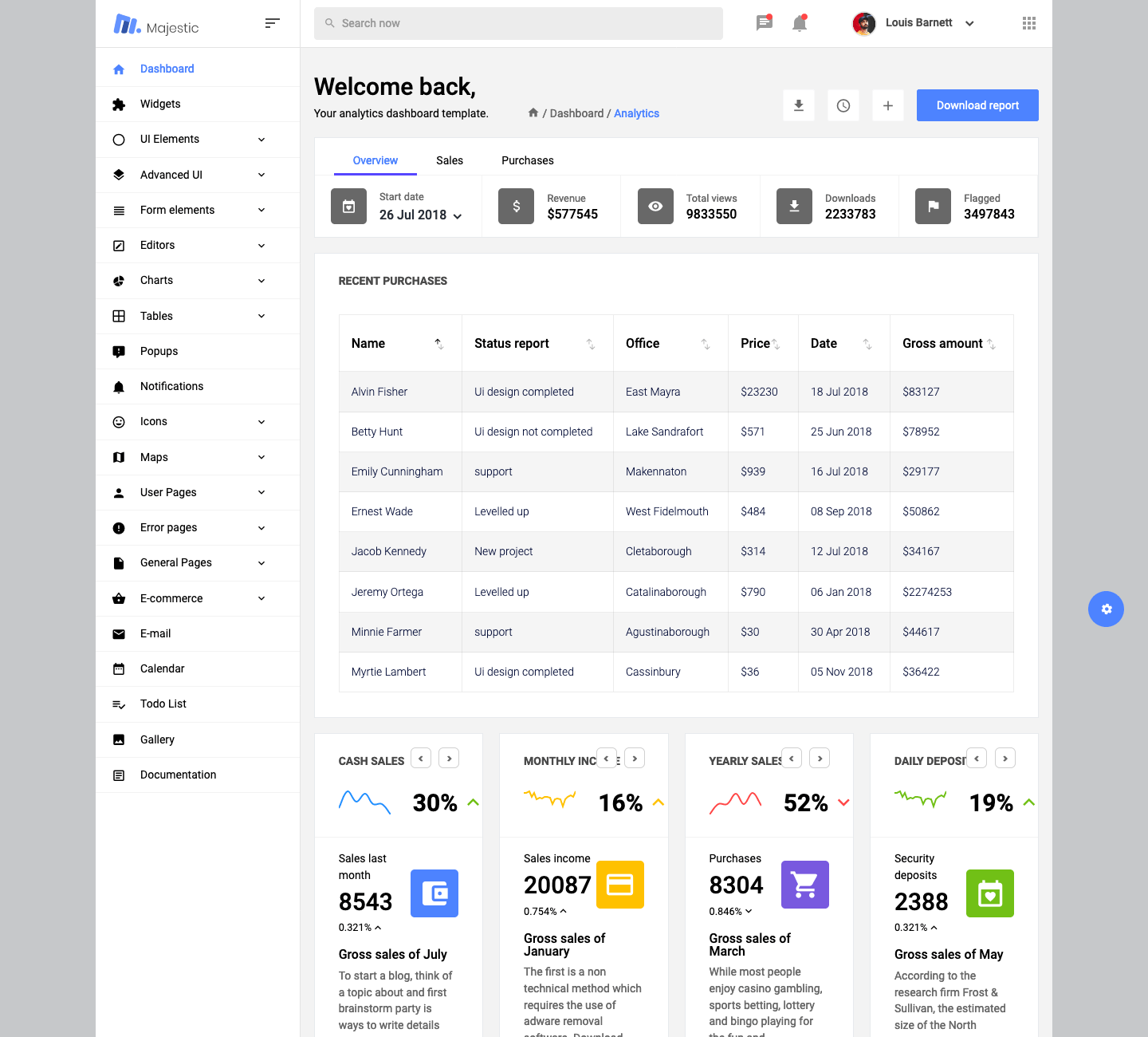
Task: Click the download icon button
Action: coord(798,105)
